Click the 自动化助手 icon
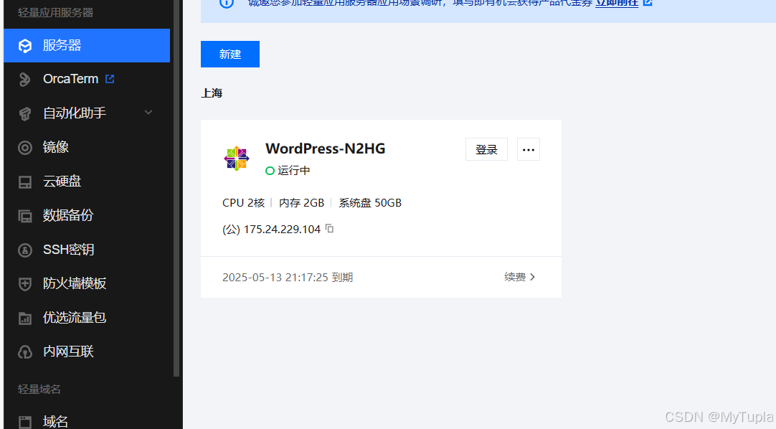776x429 pixels. (25, 113)
